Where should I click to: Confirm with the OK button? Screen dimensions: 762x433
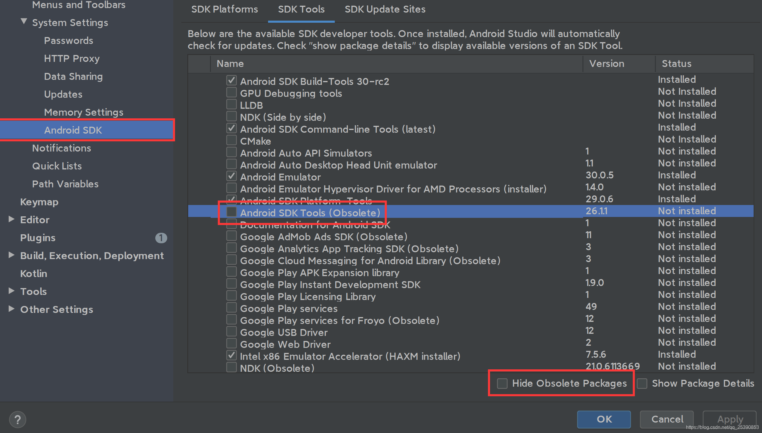coord(604,419)
